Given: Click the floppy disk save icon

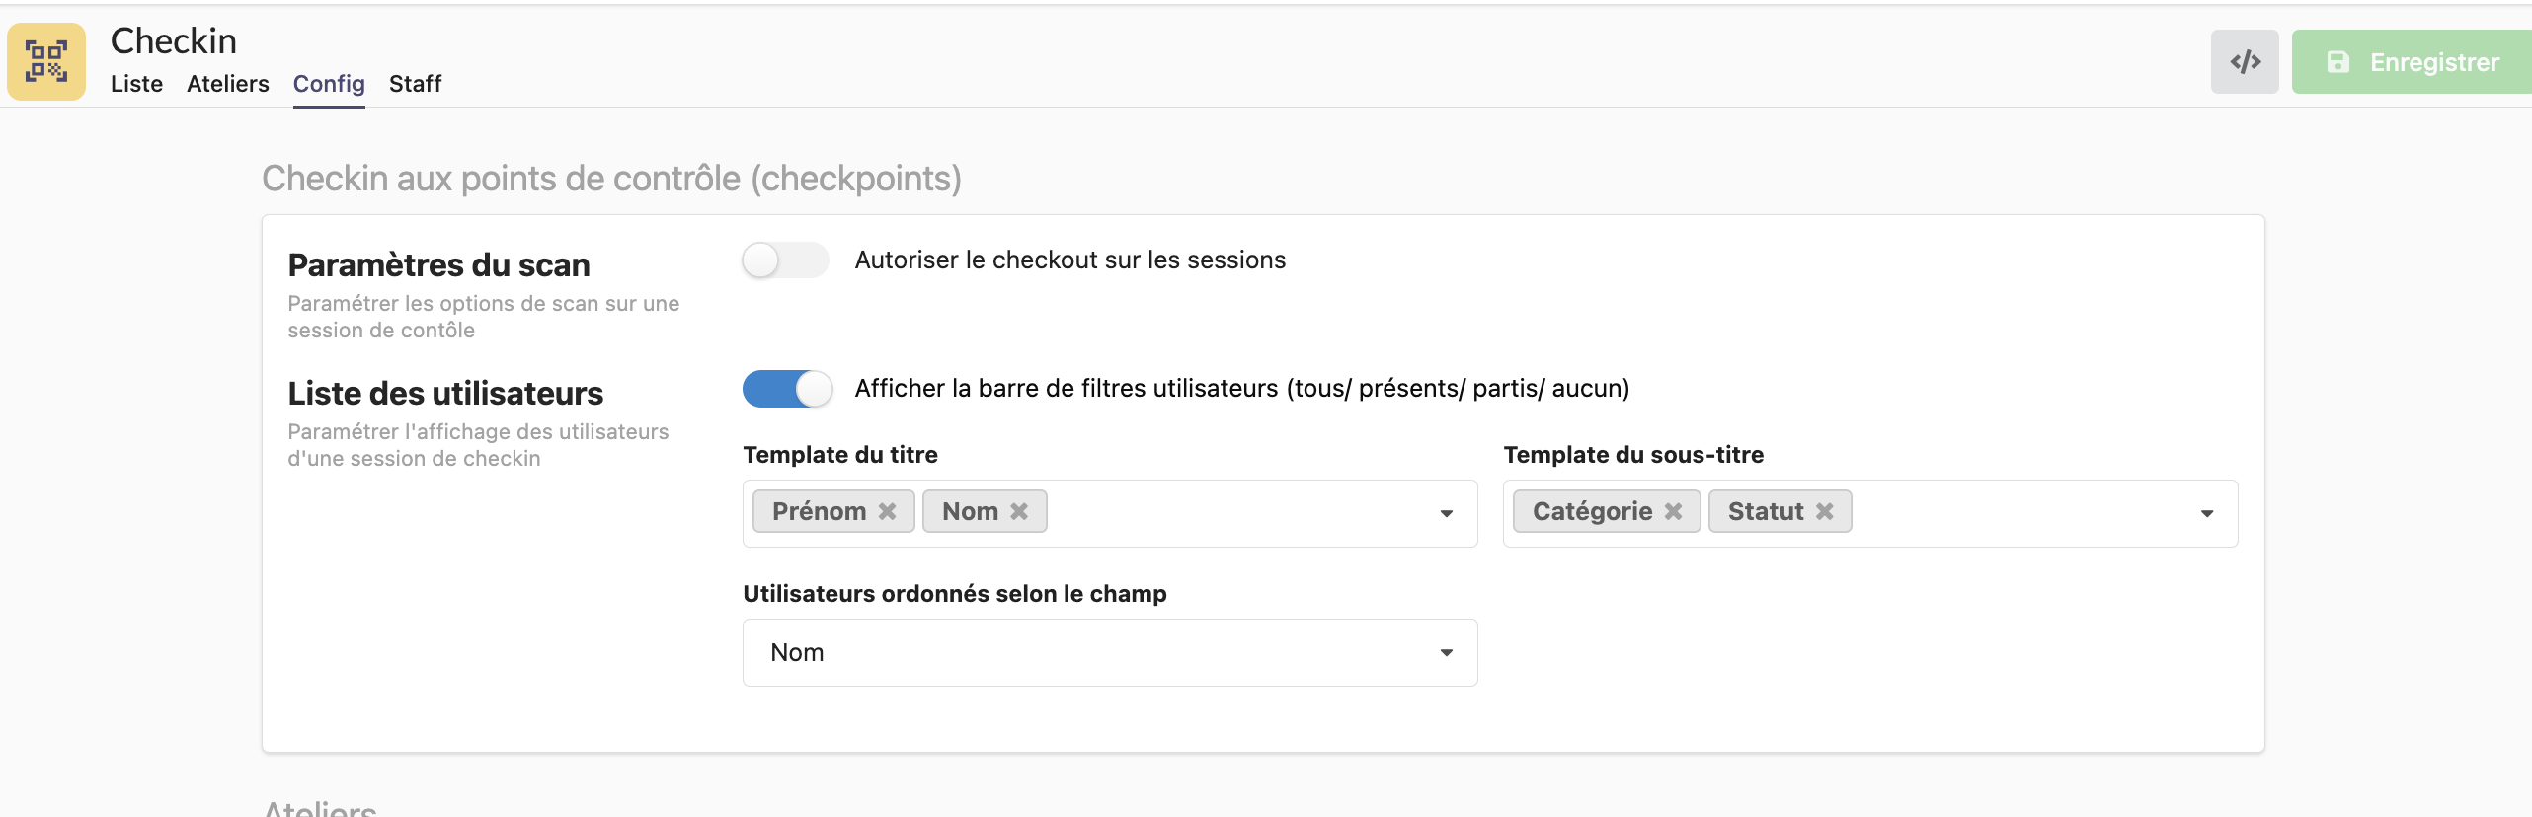Looking at the screenshot, I should [x=2338, y=62].
